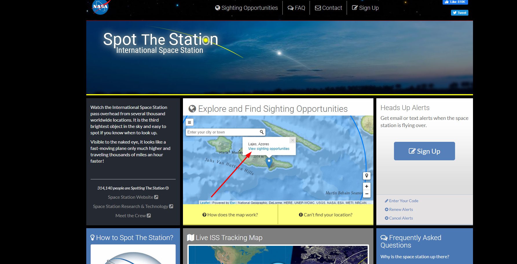The height and width of the screenshot is (264, 517).
Task: Click the locate-me pin button on map
Action: pyautogui.click(x=366, y=176)
